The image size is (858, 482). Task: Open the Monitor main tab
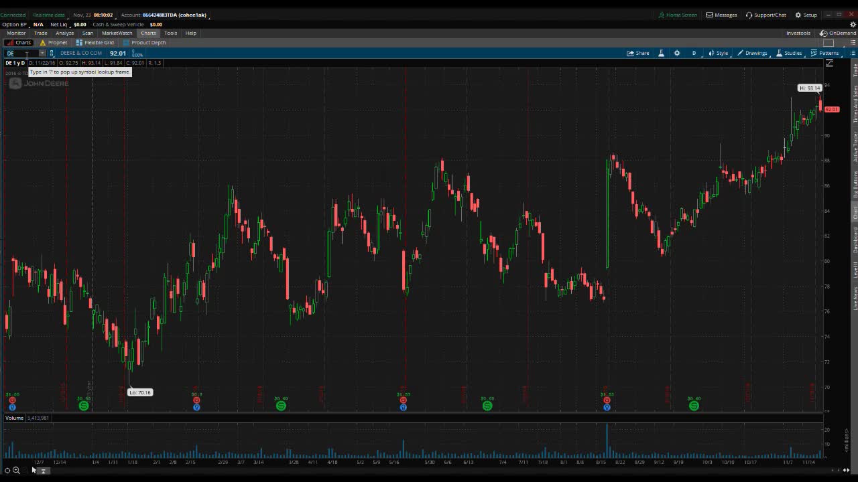coord(16,33)
